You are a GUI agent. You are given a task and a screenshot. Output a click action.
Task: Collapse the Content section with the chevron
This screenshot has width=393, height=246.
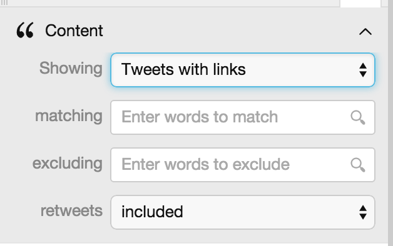pos(365,32)
